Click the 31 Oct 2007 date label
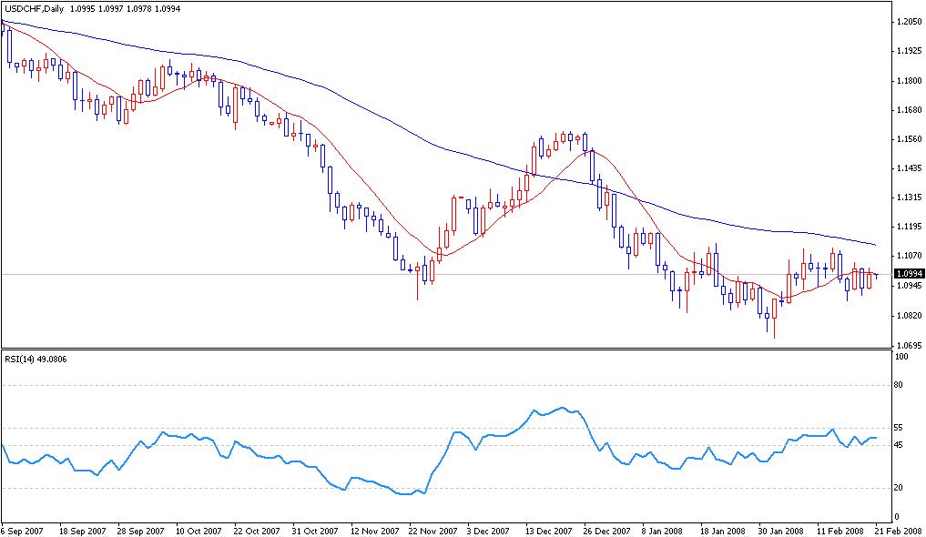Viewport: 926px width, 537px height. click(315, 531)
